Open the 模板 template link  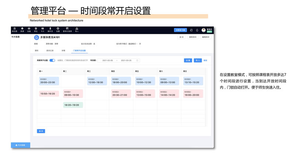pyautogui.click(x=205, y=60)
